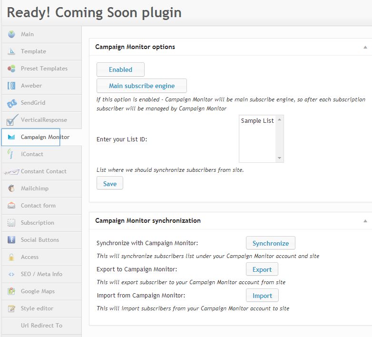
Task: Switch to the Mailchimp tab
Action: click(42, 188)
